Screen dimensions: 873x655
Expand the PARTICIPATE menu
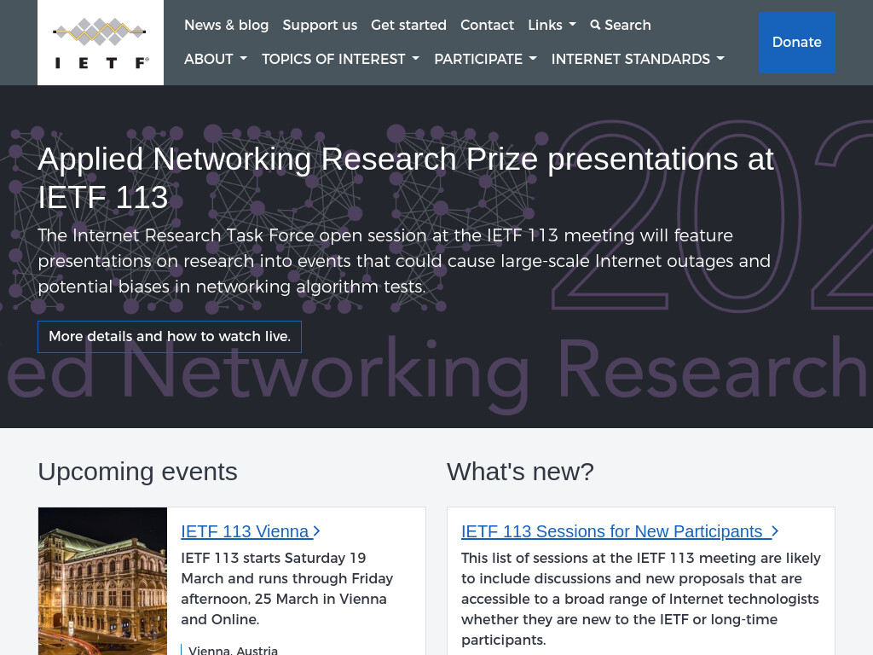(485, 59)
